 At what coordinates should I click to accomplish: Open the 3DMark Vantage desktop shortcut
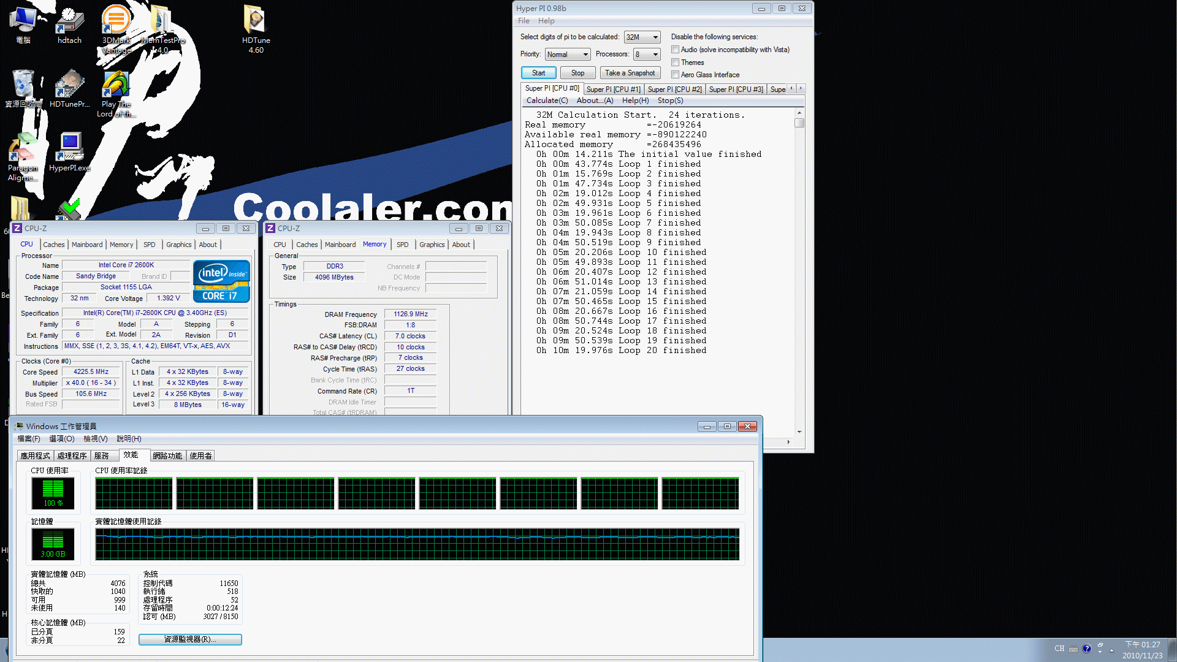point(116,29)
